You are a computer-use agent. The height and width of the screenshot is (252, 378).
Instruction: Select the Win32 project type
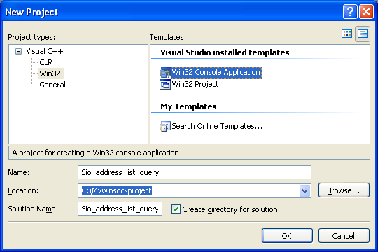(x=50, y=73)
